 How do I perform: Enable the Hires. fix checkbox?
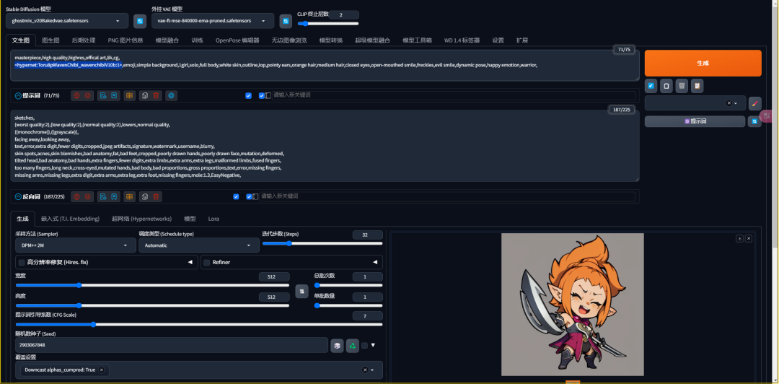coord(22,262)
